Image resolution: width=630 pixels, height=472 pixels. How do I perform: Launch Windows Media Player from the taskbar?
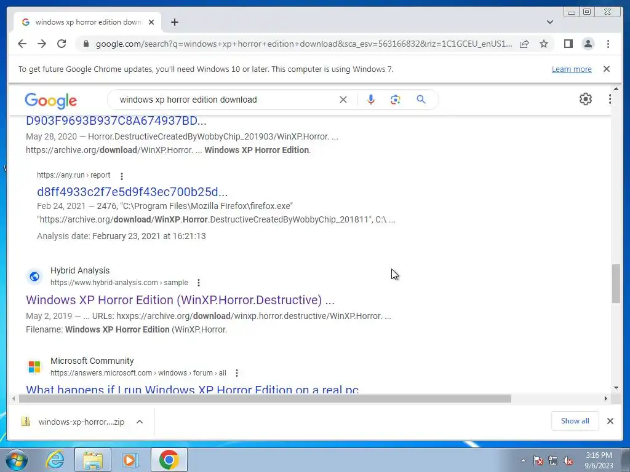pyautogui.click(x=130, y=460)
